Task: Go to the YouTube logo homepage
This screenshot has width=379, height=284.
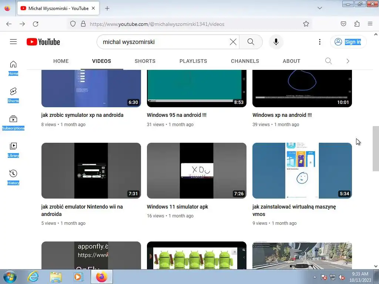Action: [x=43, y=42]
